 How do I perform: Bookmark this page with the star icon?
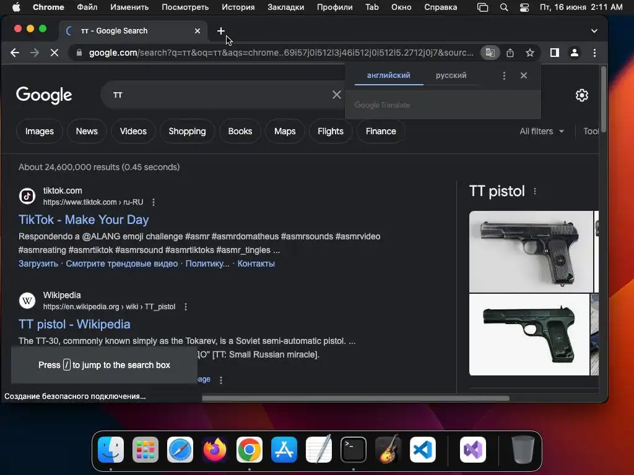tap(530, 53)
